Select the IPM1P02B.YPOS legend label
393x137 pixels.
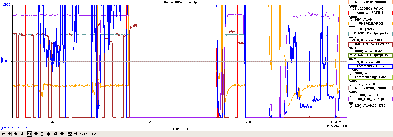[370, 23]
